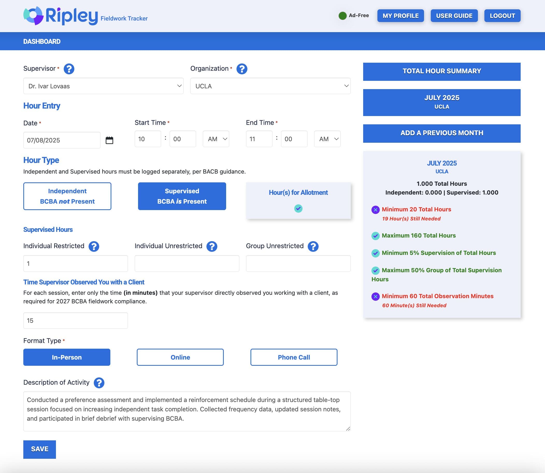Click help icon for Group Unrestricted

[x=313, y=246]
